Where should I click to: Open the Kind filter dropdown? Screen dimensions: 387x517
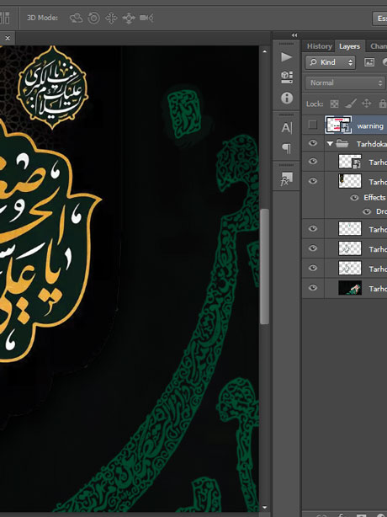331,62
